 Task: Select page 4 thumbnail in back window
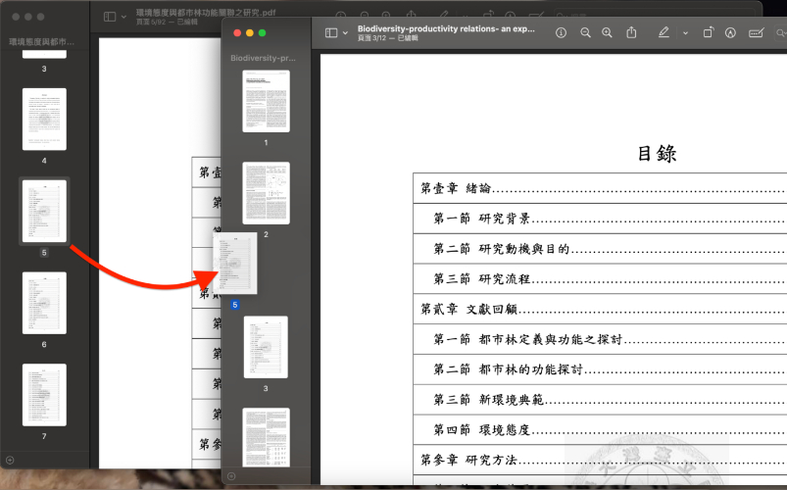point(44,120)
